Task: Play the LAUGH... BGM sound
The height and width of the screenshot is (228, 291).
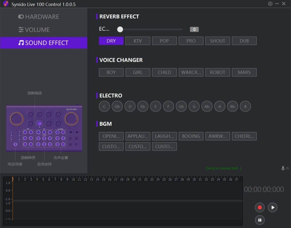Action: tap(164, 136)
